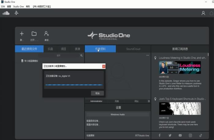Image resolution: width=214 pixels, height=140 pixels.
Task: Switch to the 乐曲 tab
Action: 50,49
